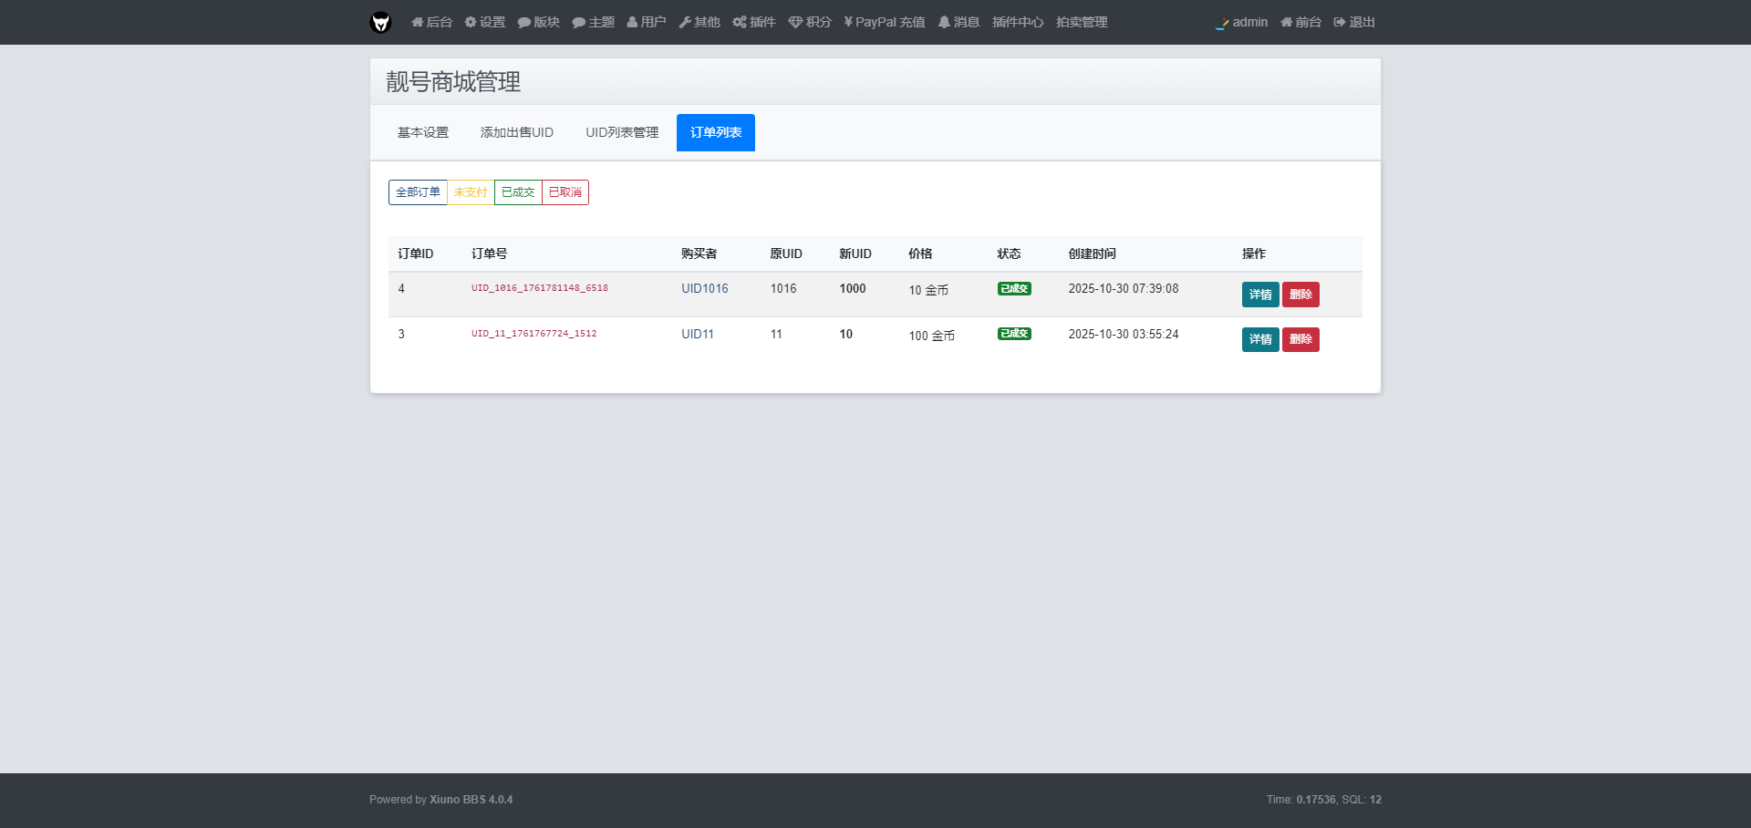The image size is (1751, 828).
Task: Open the 设置 gear menu
Action: point(484,22)
